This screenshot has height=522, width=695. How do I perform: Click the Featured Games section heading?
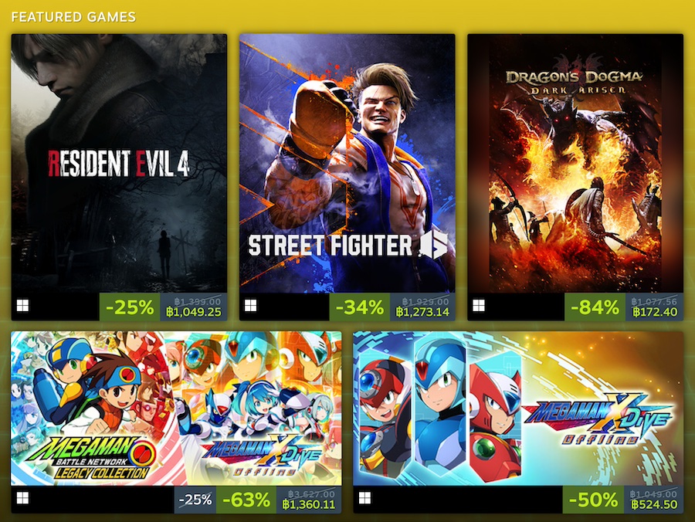(x=73, y=17)
